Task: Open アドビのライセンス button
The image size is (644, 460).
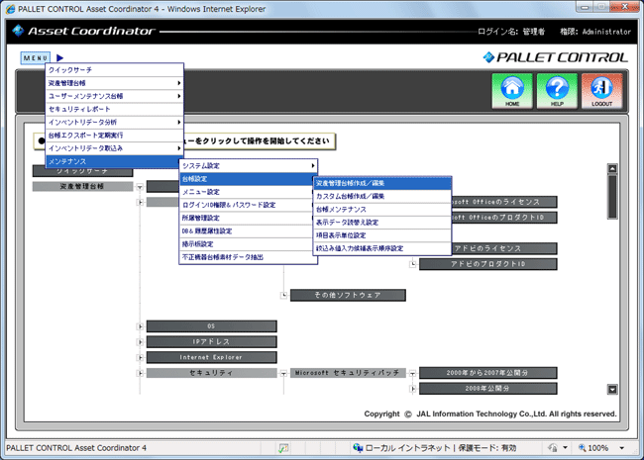Action: point(504,248)
